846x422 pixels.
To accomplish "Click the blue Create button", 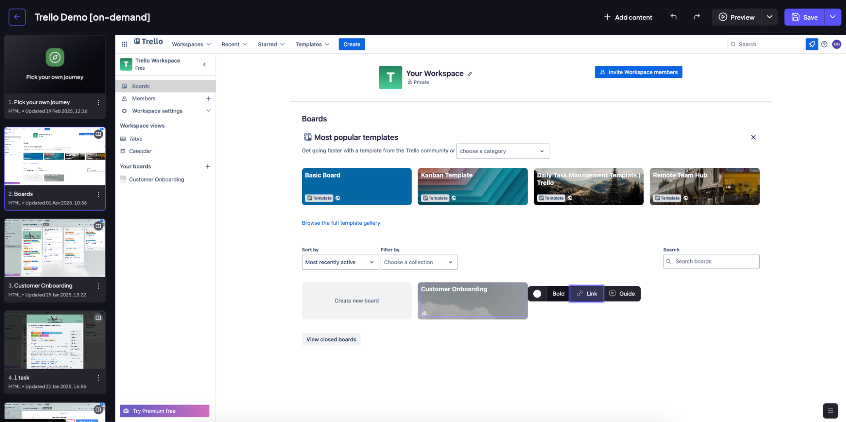I will (352, 44).
